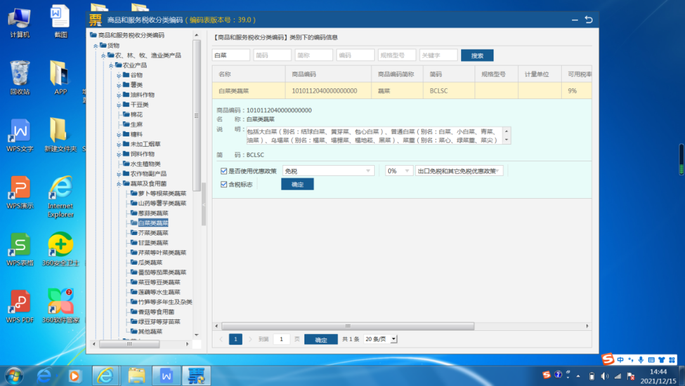Launch WPS演示 from desktop
The height and width of the screenshot is (386, 685).
pos(20,192)
